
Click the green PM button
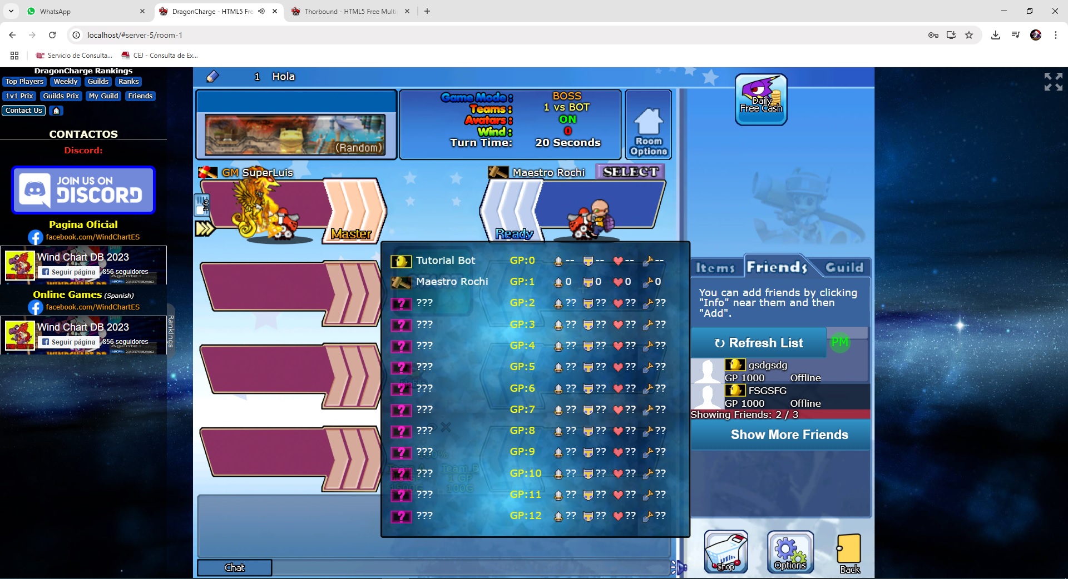(x=840, y=342)
